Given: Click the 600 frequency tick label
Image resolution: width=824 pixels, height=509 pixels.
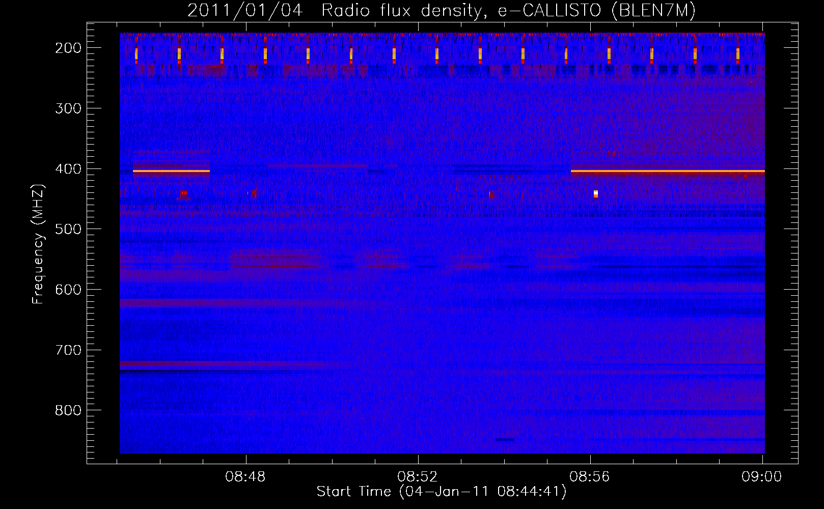Looking at the screenshot, I should click(x=68, y=290).
